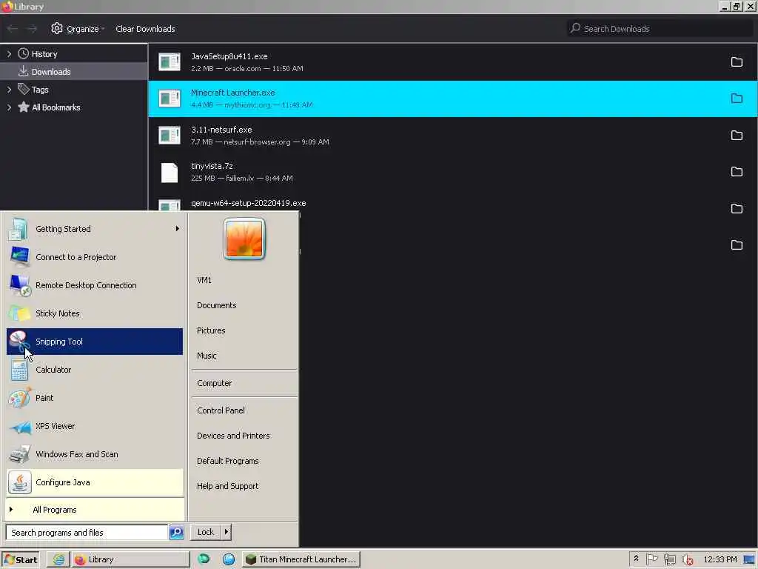The width and height of the screenshot is (758, 569).
Task: Open Remote Desktop Connection
Action: tap(95, 285)
